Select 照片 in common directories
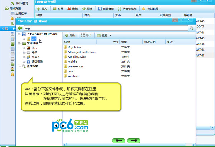 [x=34, y=48]
